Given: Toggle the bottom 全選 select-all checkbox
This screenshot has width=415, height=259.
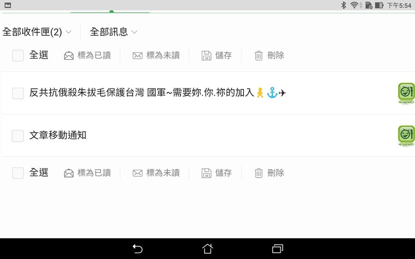Looking at the screenshot, I should [x=18, y=173].
